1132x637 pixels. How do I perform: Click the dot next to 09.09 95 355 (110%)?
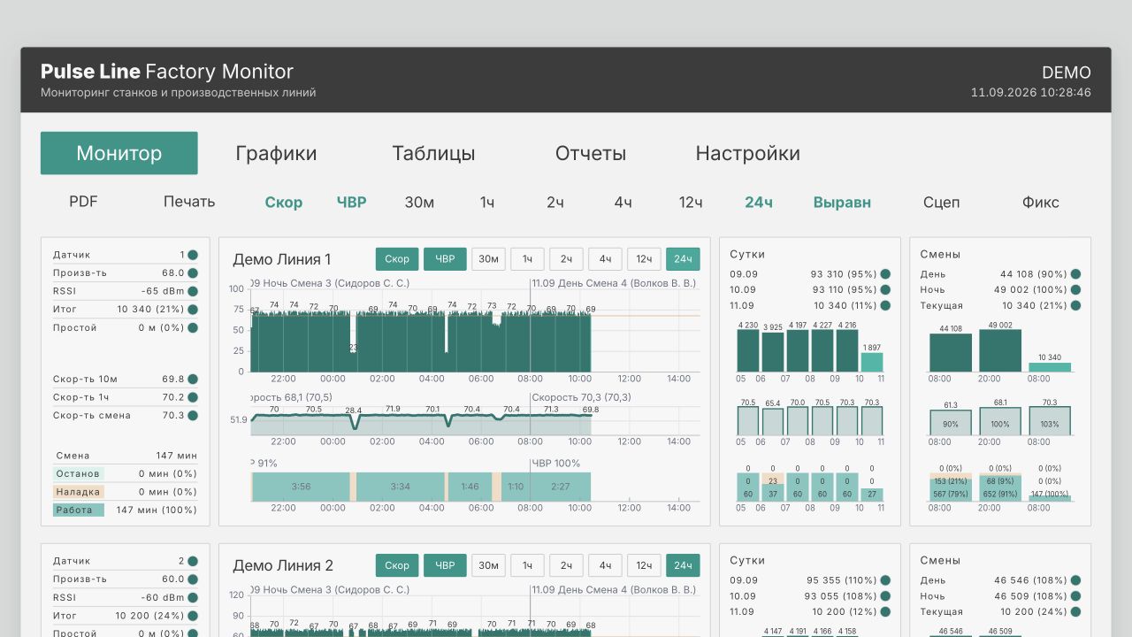(885, 580)
